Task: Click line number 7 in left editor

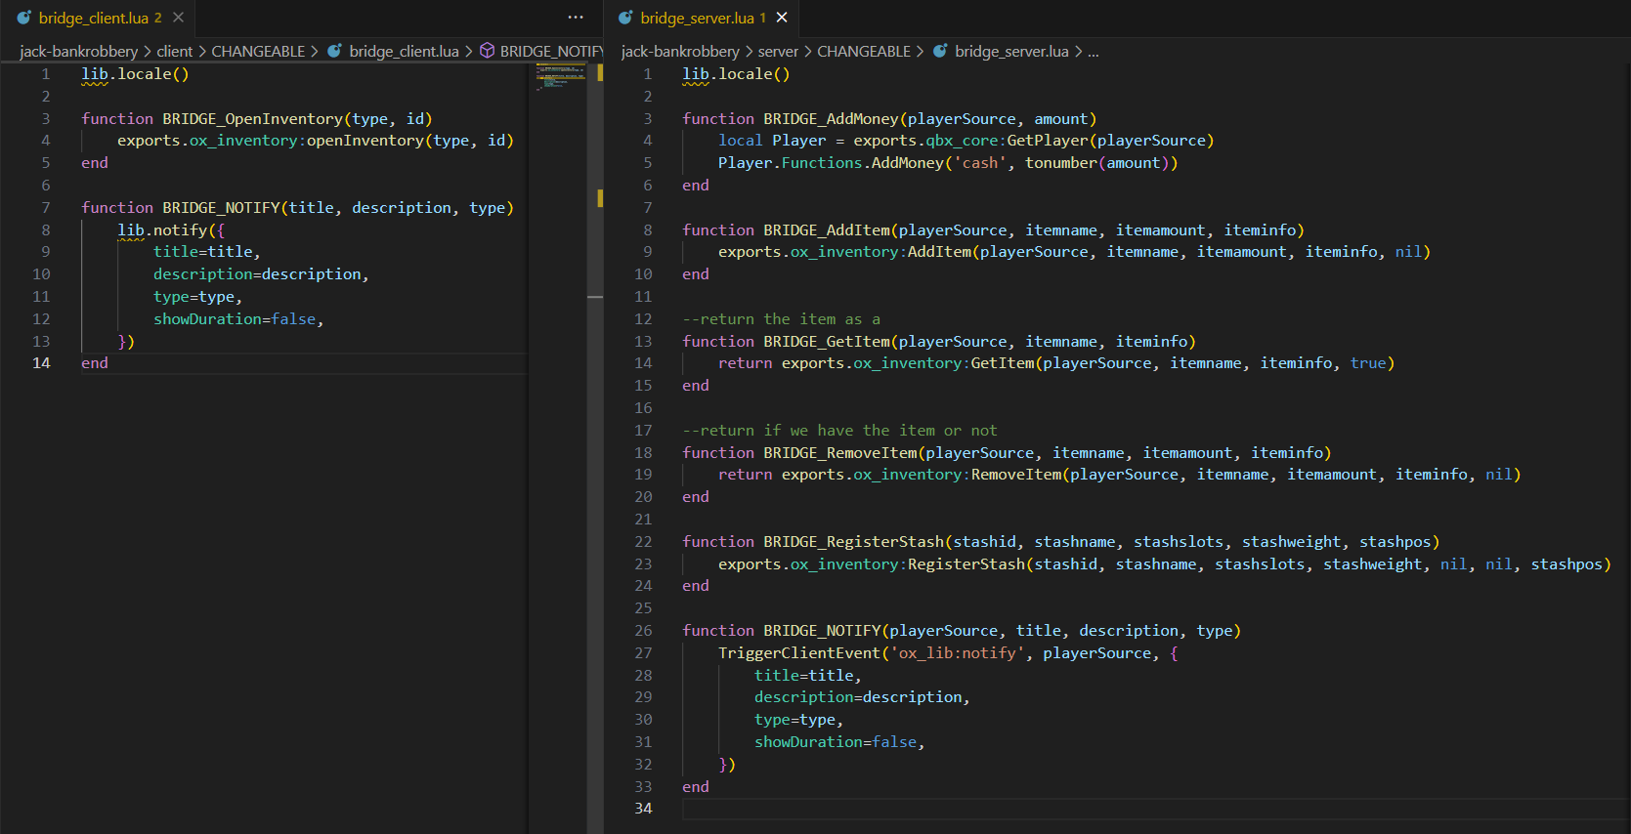Action: (45, 207)
